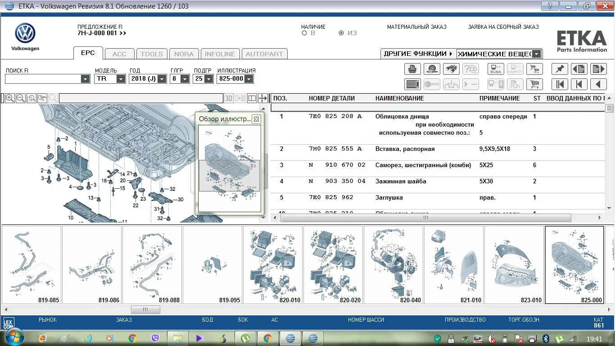615x346 pixels.
Task: Click the ПРИМЕЧАНИЕ column header
Action: 499,98
